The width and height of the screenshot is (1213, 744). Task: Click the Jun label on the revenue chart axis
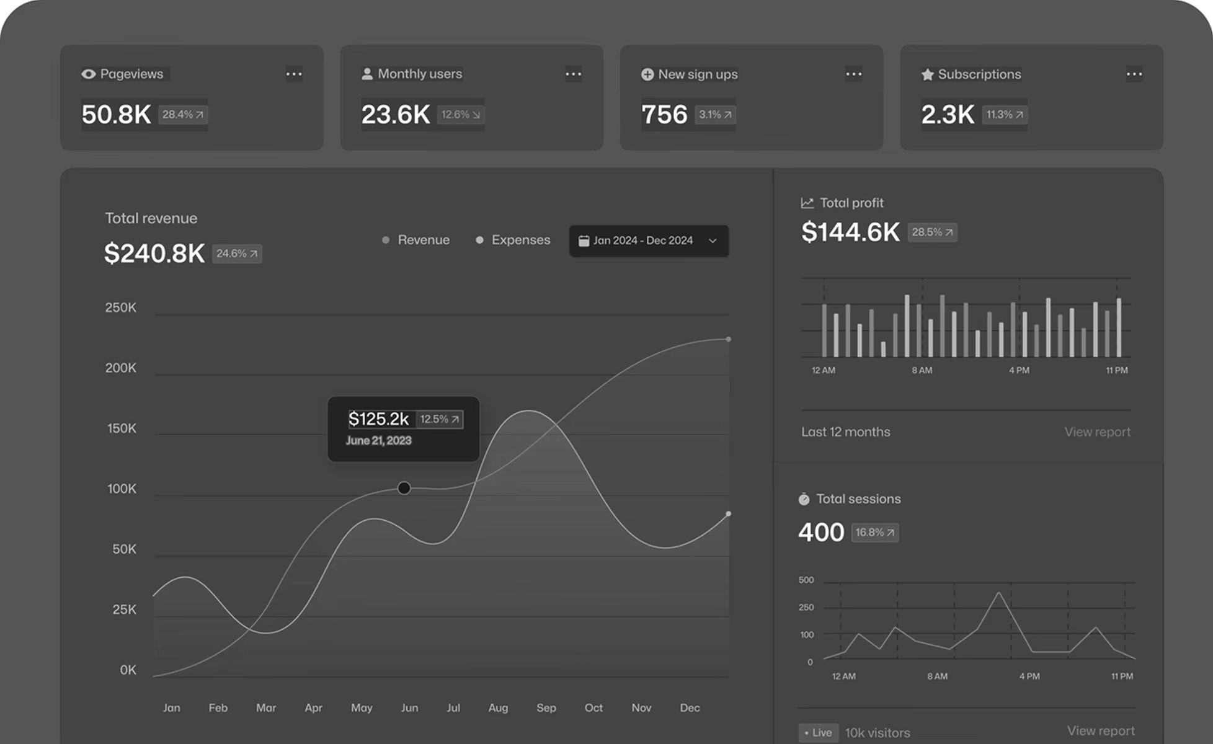click(x=409, y=708)
